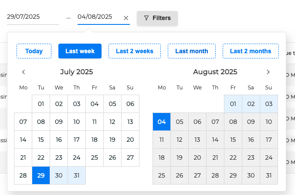Select the Today preset
The width and height of the screenshot is (295, 195).
coord(34,51)
